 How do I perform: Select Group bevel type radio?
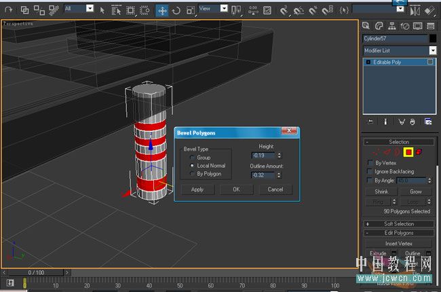[192, 158]
